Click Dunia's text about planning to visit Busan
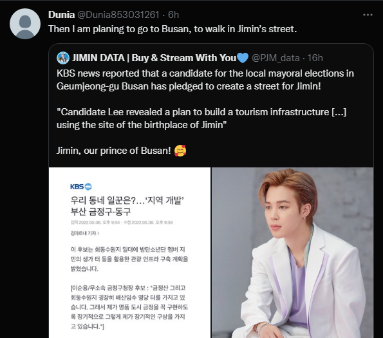The width and height of the screenshot is (383, 338). click(173, 29)
